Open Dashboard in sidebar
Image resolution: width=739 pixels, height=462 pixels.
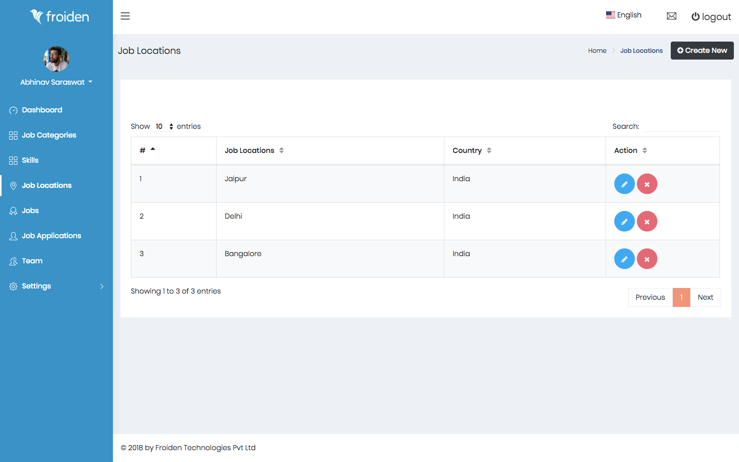(56, 110)
